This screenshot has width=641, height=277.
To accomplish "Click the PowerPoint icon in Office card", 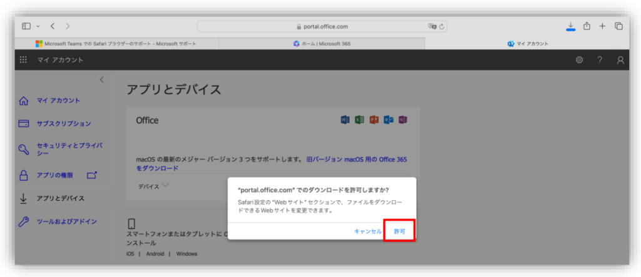I will (x=374, y=119).
